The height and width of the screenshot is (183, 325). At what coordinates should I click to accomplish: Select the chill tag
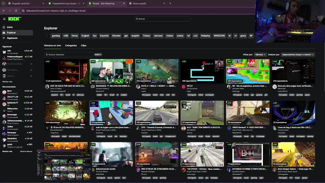click(x=66, y=36)
